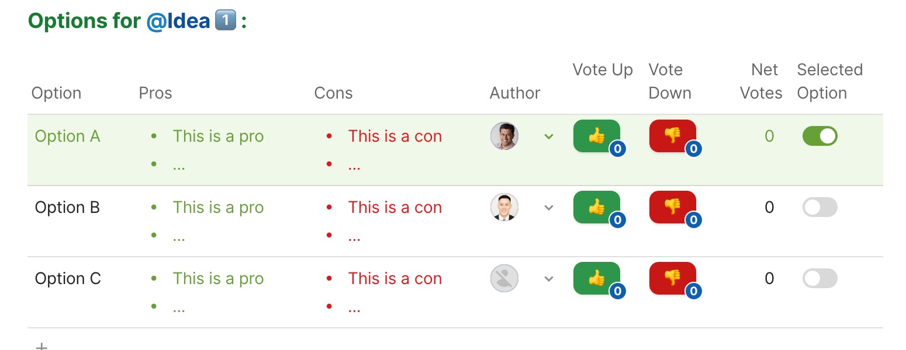Turn on Selected Option toggle for Option C
Viewport: 906px width, 350px height.
click(x=819, y=278)
